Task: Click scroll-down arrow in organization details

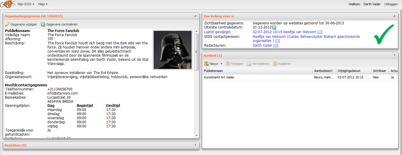Action: pos(197,135)
